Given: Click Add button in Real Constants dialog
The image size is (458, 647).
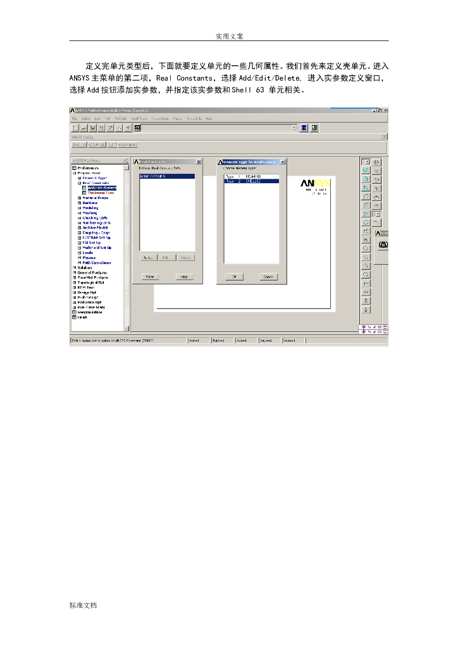Looking at the screenshot, I should (x=149, y=258).
